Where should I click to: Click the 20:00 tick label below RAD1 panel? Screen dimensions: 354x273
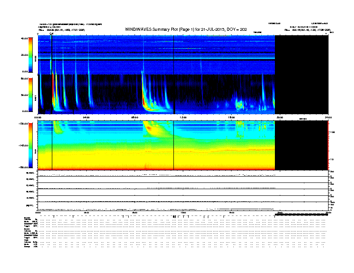[x=280, y=117]
